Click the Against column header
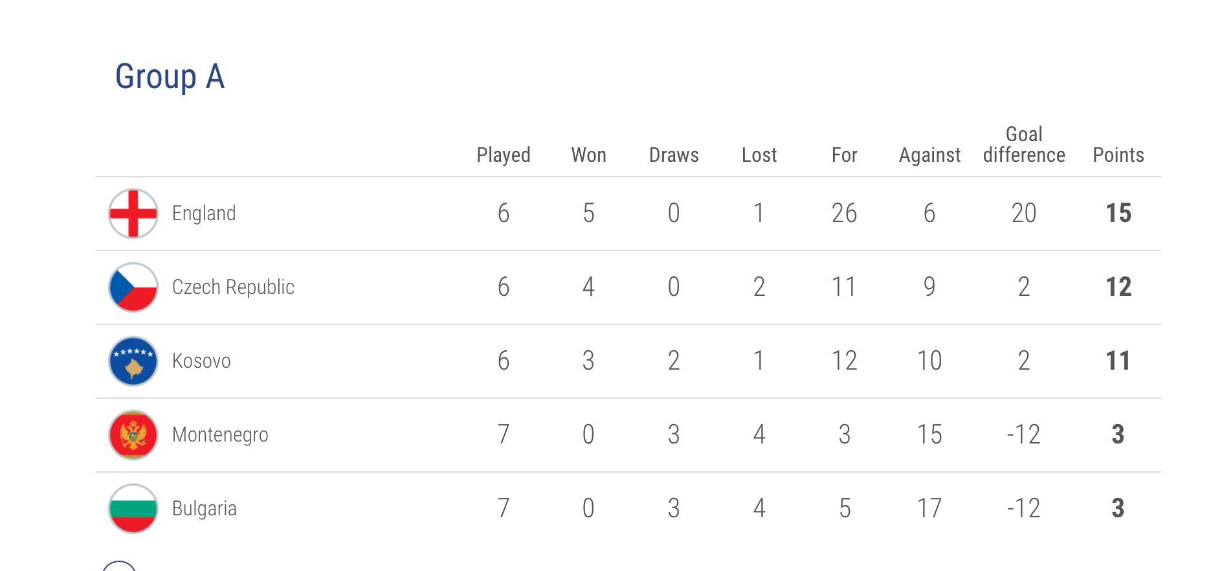Image resolution: width=1222 pixels, height=571 pixels. [x=929, y=155]
